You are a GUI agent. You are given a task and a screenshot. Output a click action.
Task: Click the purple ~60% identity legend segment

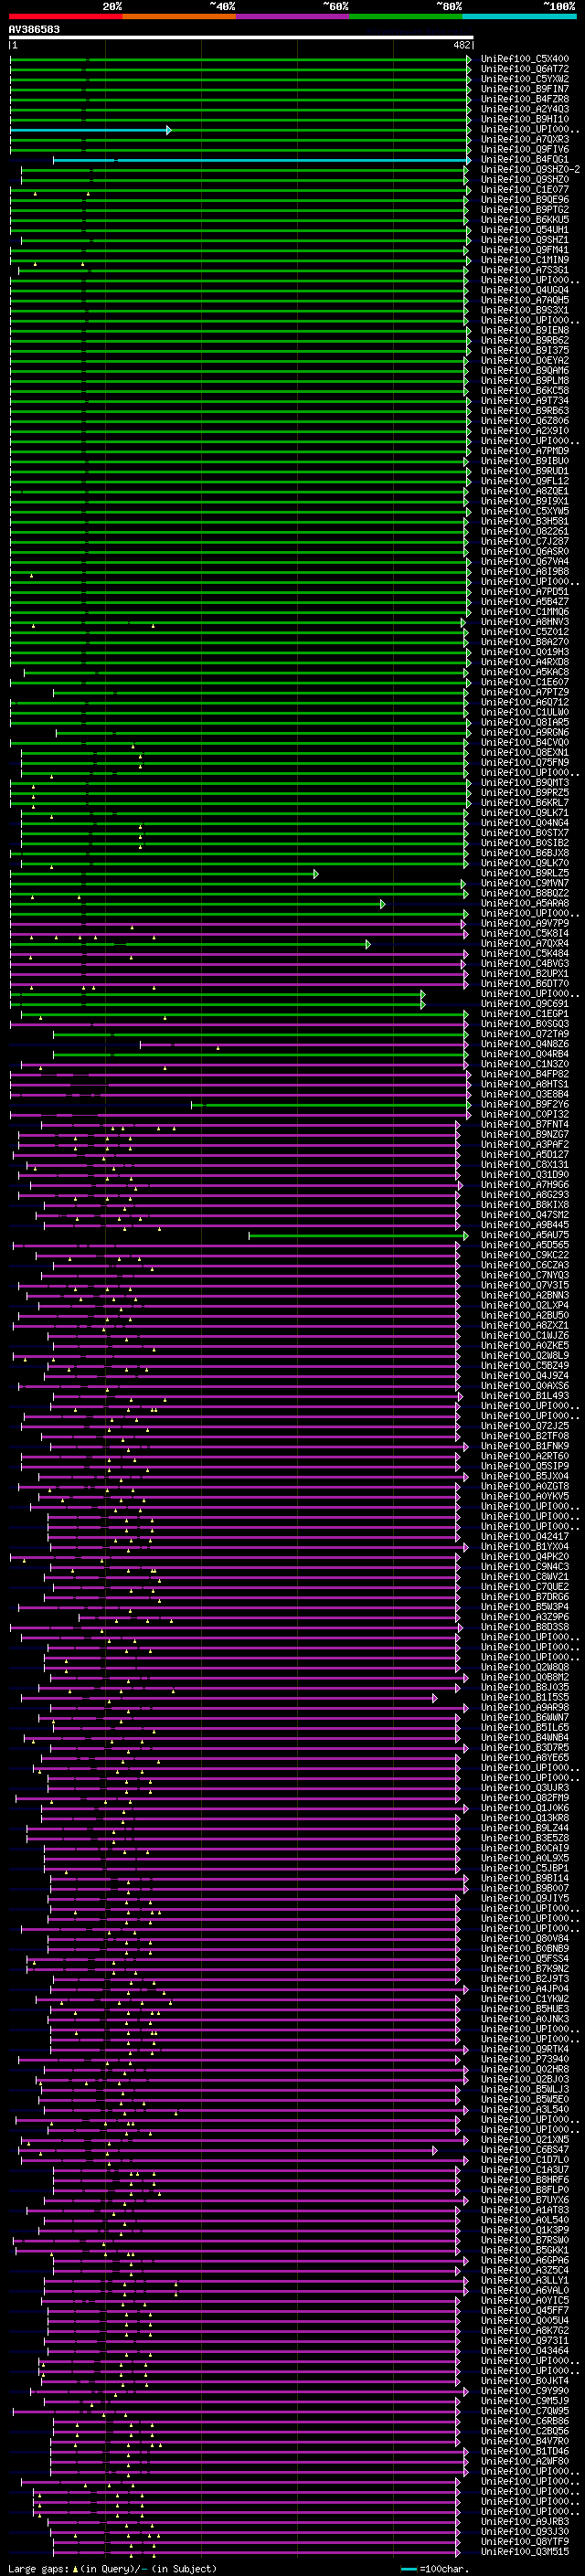click(292, 17)
